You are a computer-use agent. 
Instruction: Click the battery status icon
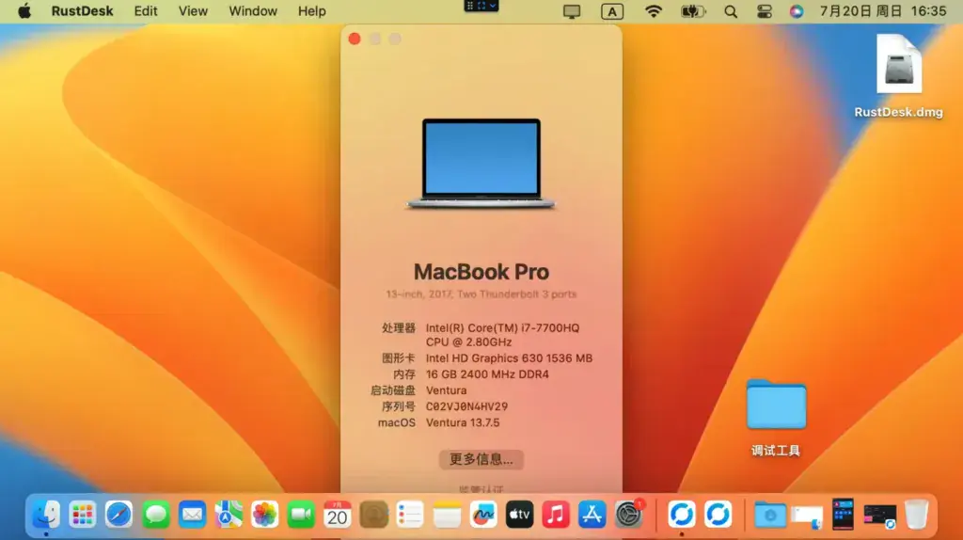(x=693, y=11)
